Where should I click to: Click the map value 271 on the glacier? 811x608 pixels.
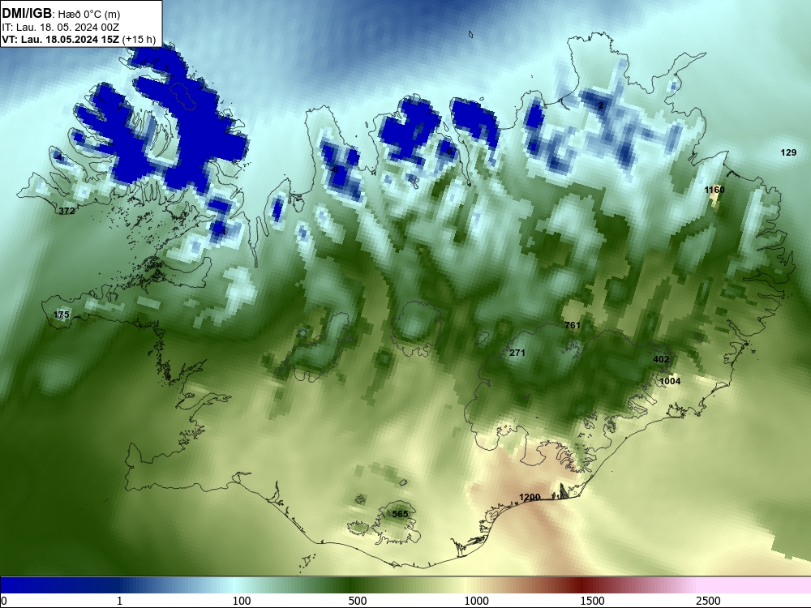517,353
